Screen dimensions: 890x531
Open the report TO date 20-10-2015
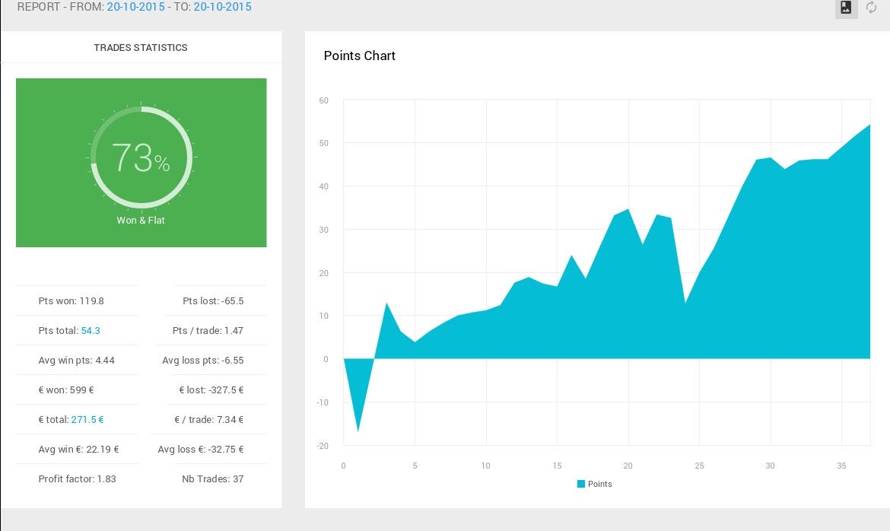[x=223, y=7]
